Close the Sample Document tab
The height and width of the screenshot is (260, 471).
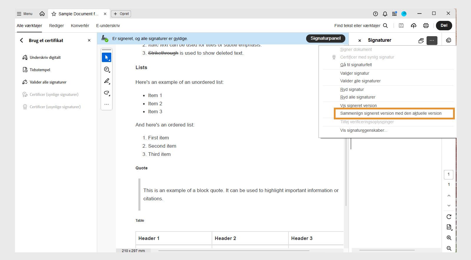click(x=105, y=14)
